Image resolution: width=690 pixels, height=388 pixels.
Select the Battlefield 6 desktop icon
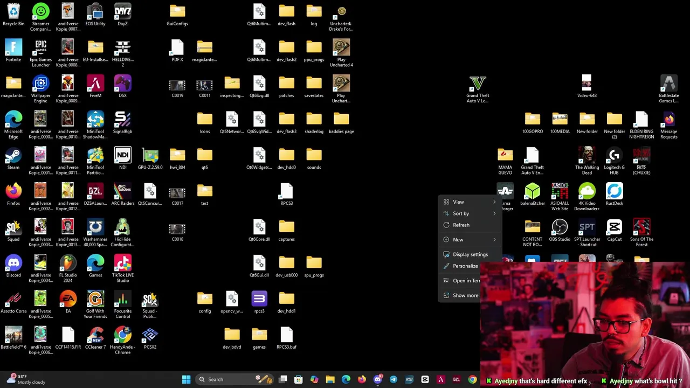point(13,338)
